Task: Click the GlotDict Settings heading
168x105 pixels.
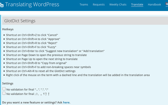Action: 20,21
